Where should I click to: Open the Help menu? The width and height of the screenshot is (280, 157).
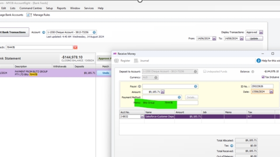click(101, 8)
